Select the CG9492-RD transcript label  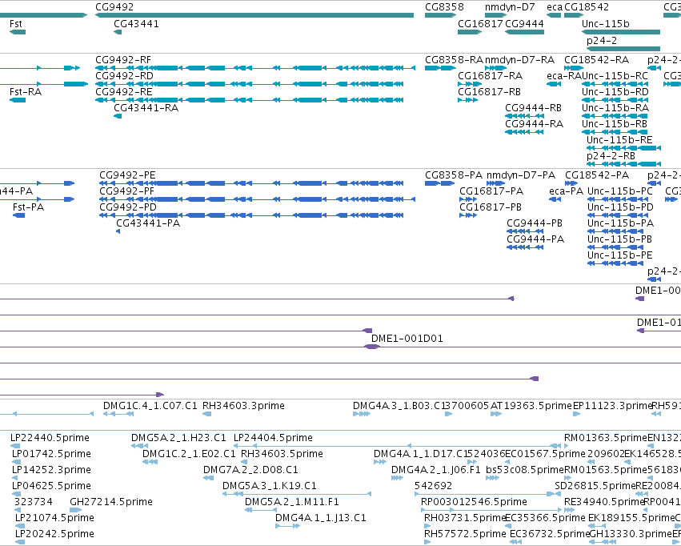[124, 76]
